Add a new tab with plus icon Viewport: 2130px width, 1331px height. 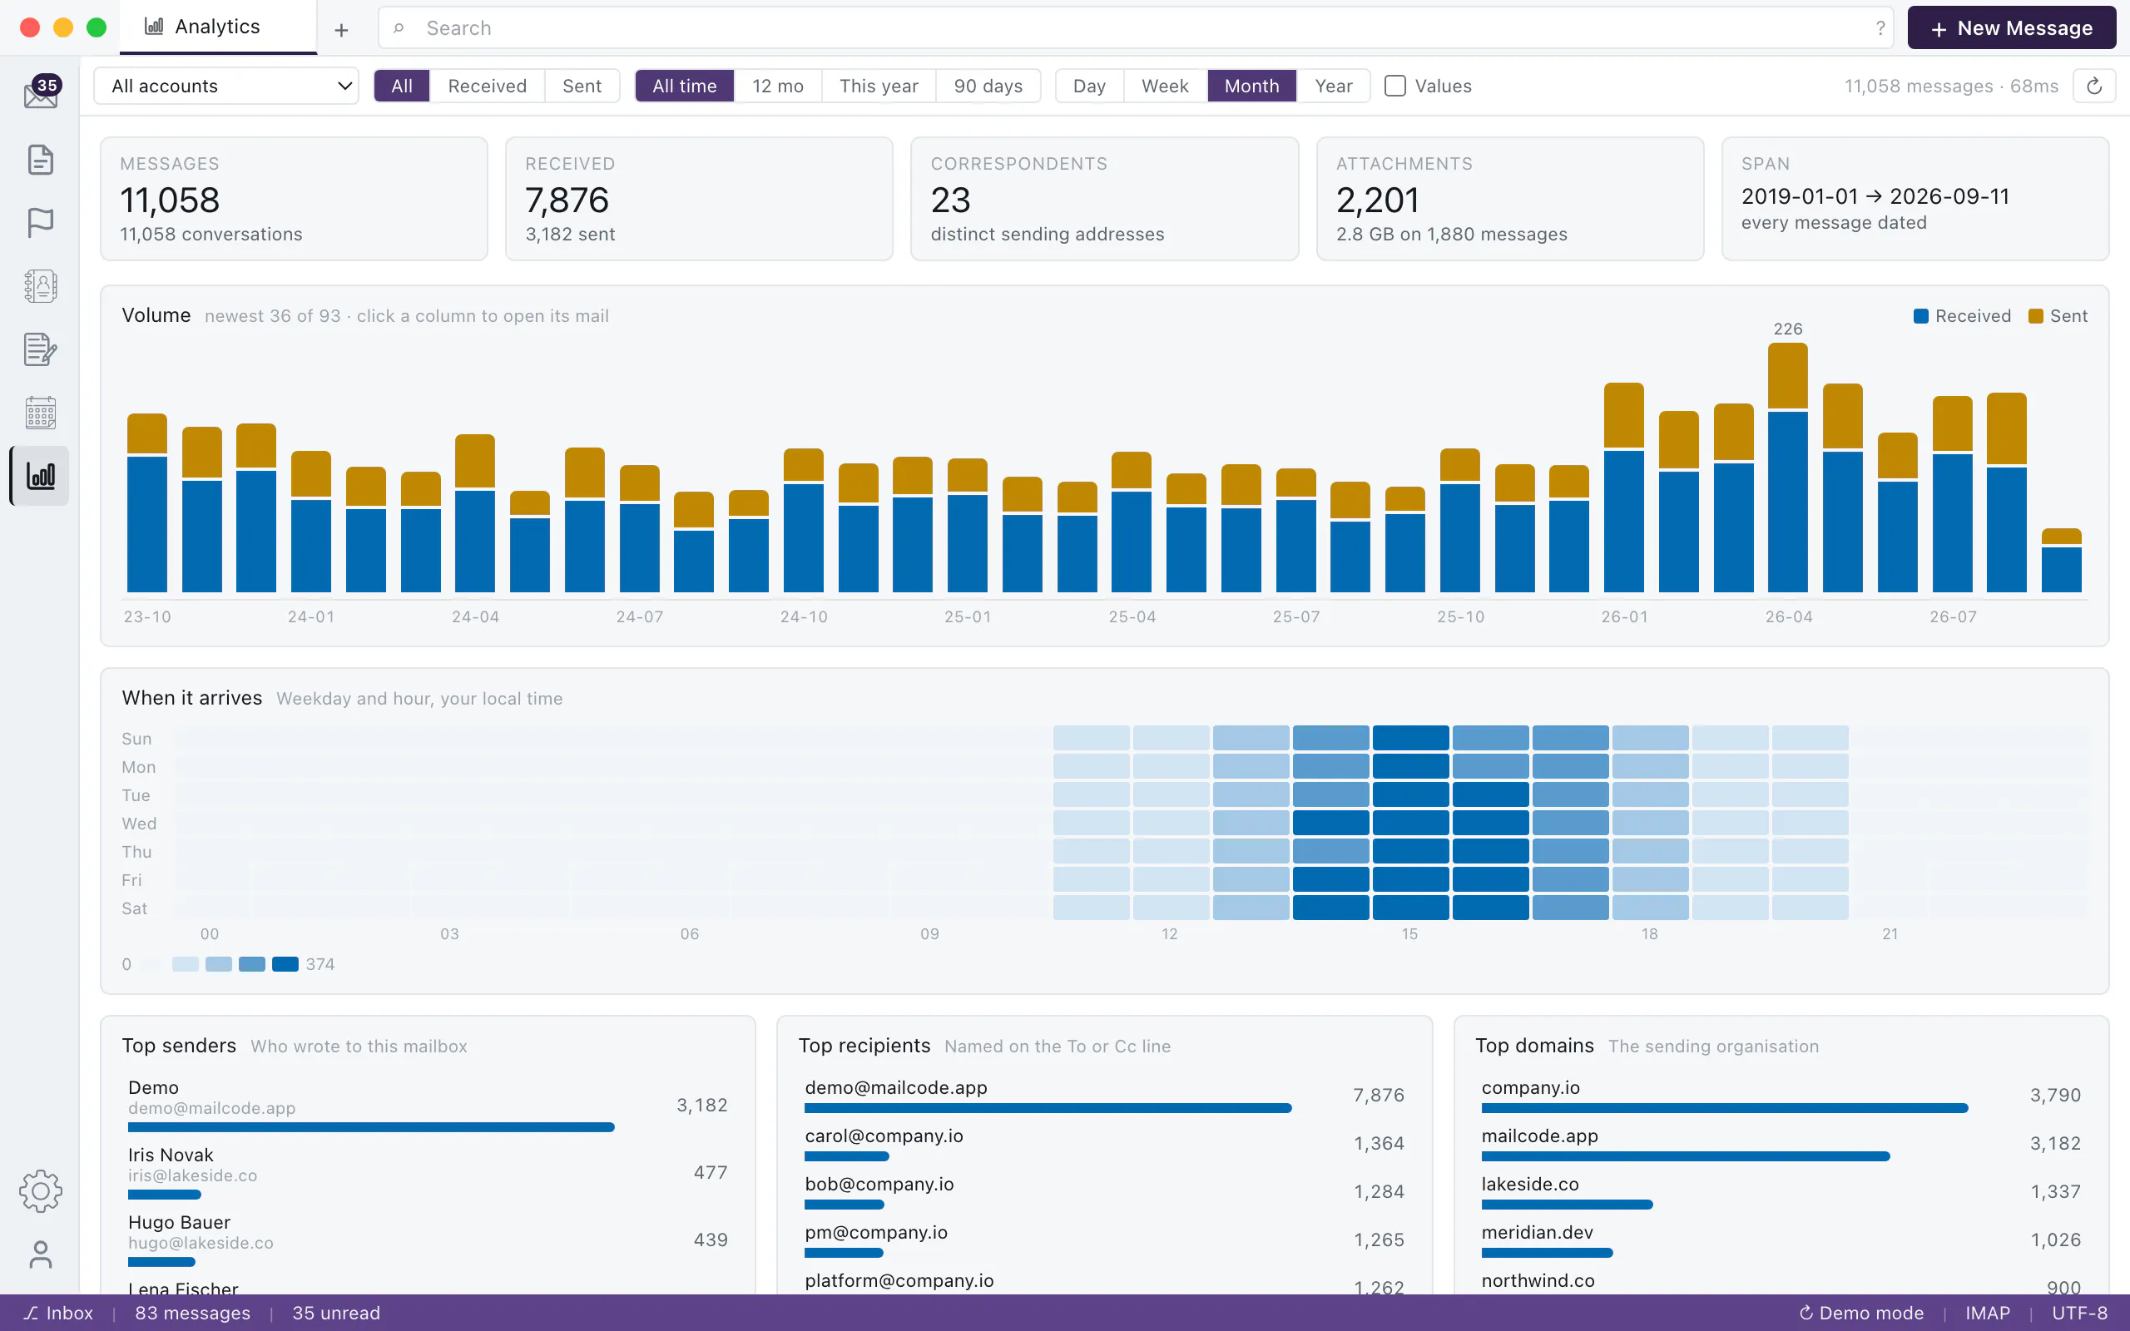(x=341, y=30)
